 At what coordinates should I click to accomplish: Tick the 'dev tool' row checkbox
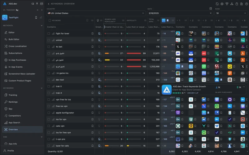click(49, 80)
